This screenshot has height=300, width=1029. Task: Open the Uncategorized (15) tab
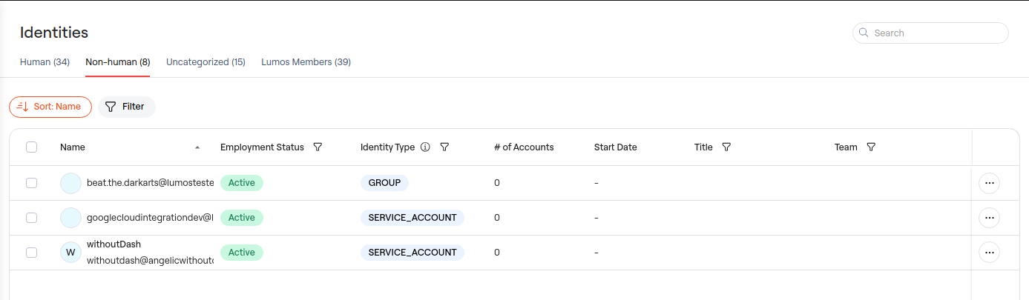click(206, 62)
